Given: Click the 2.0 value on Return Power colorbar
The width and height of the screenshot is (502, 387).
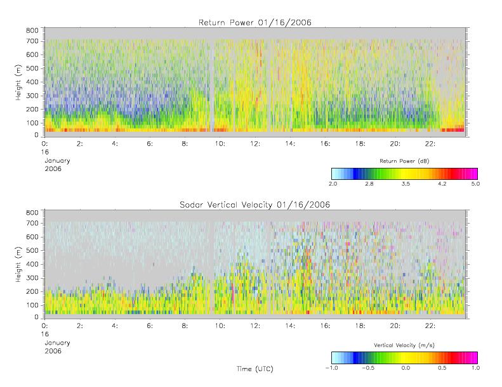Looking at the screenshot, I should pos(333,184).
